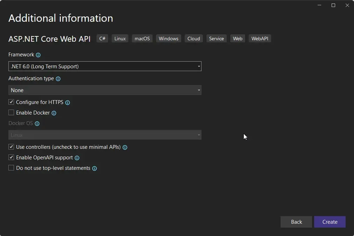Click the Enable Docker info icon
The width and height of the screenshot is (354, 236).
pyautogui.click(x=54, y=113)
